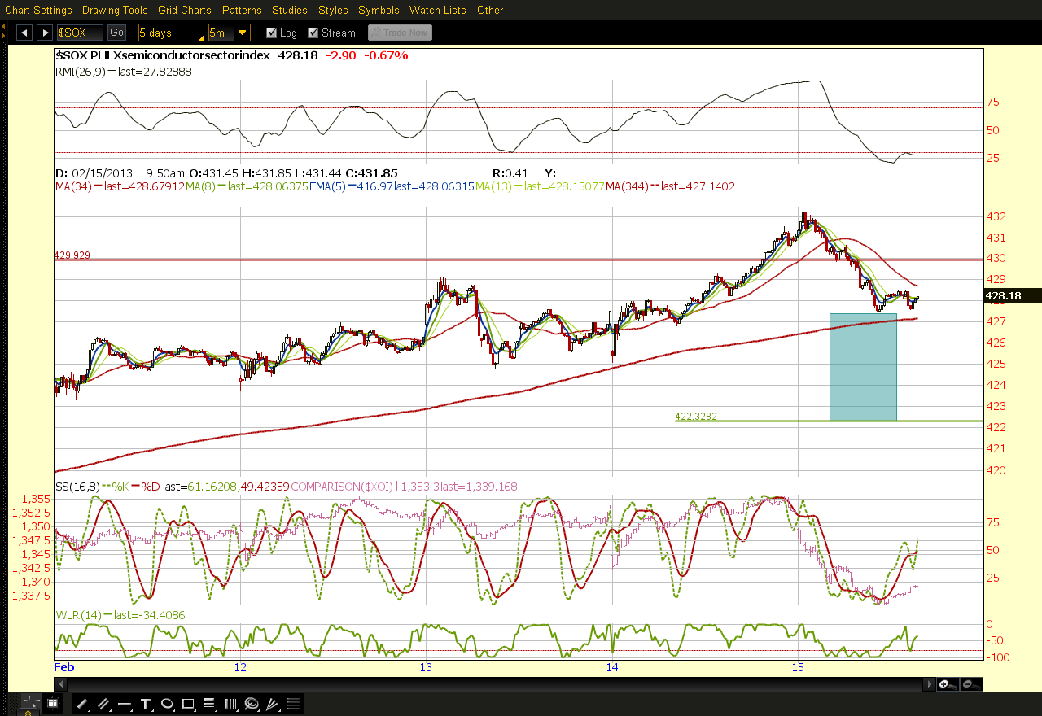Select the fan lines drawing tool

click(x=273, y=704)
